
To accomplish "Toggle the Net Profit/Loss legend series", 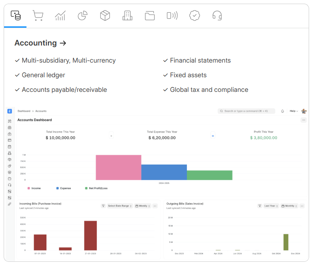I will (96, 188).
